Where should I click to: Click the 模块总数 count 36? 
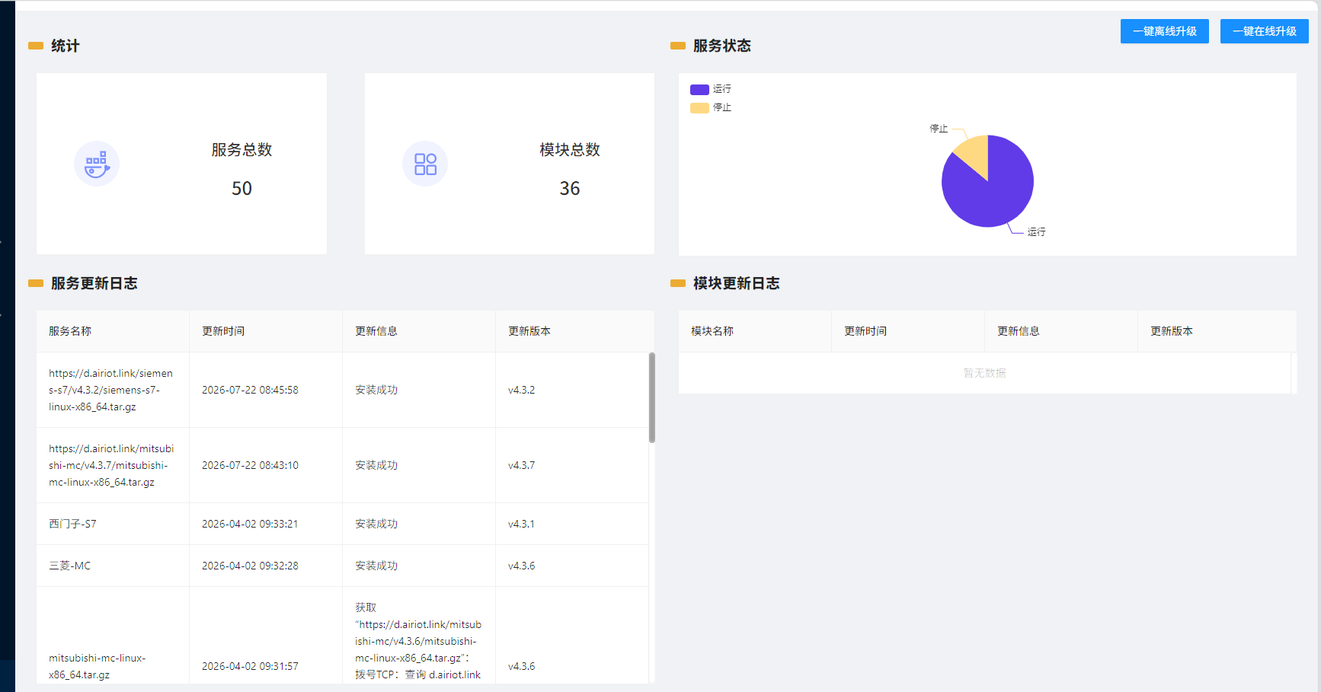coord(570,188)
